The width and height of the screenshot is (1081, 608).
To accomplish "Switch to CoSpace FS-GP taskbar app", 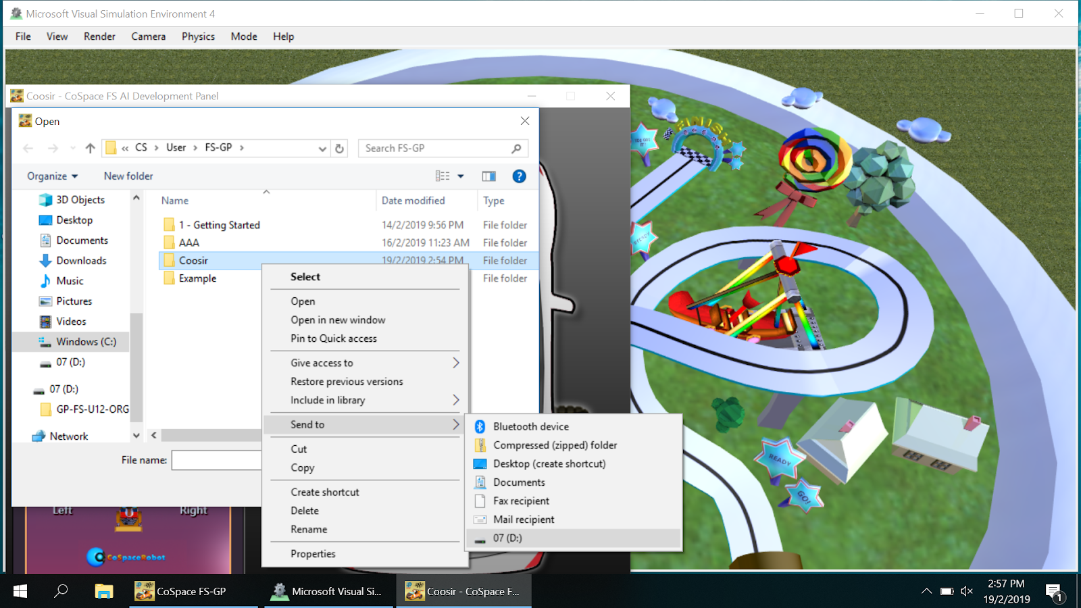I will [193, 591].
